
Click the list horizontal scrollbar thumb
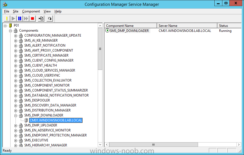coord(153,144)
